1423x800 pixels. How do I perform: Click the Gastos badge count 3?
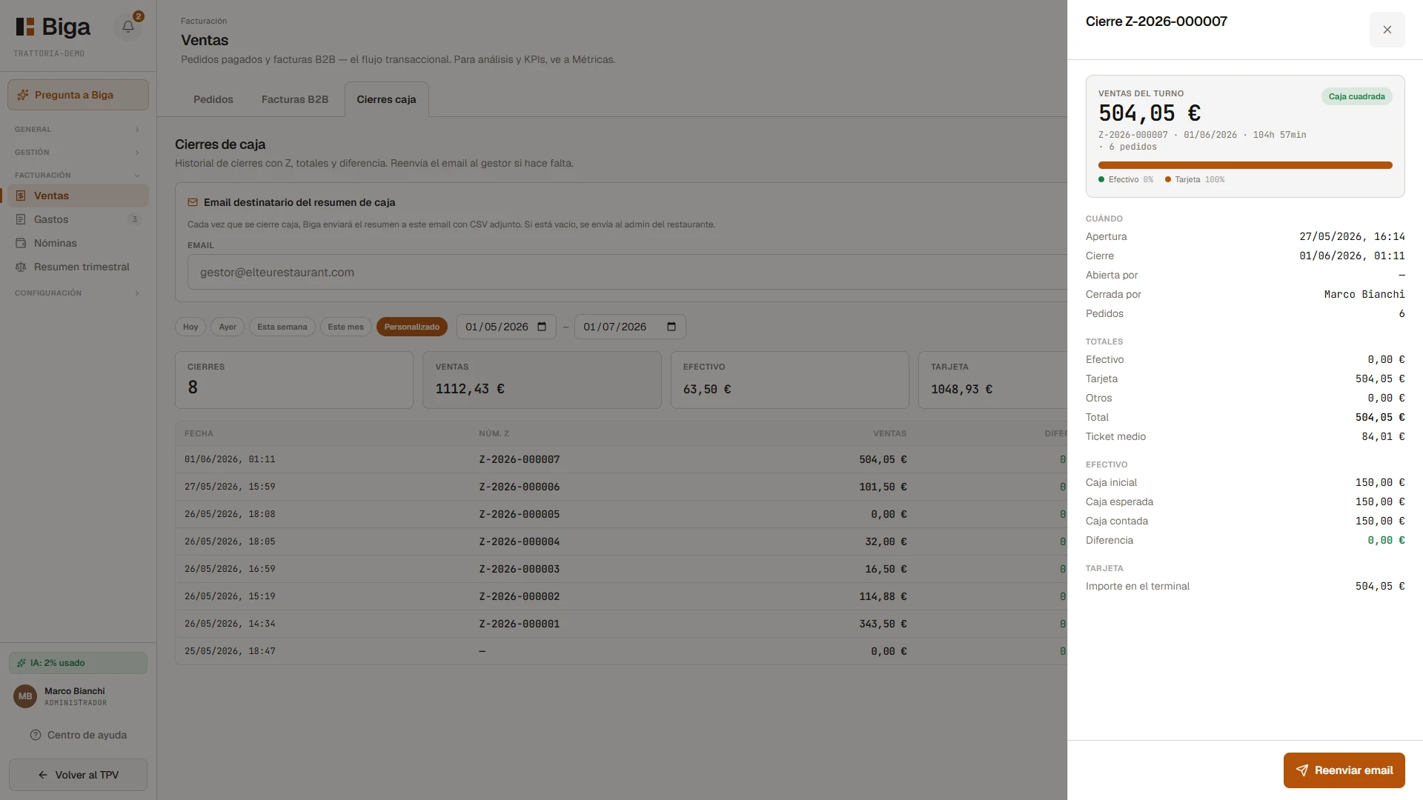coord(134,219)
